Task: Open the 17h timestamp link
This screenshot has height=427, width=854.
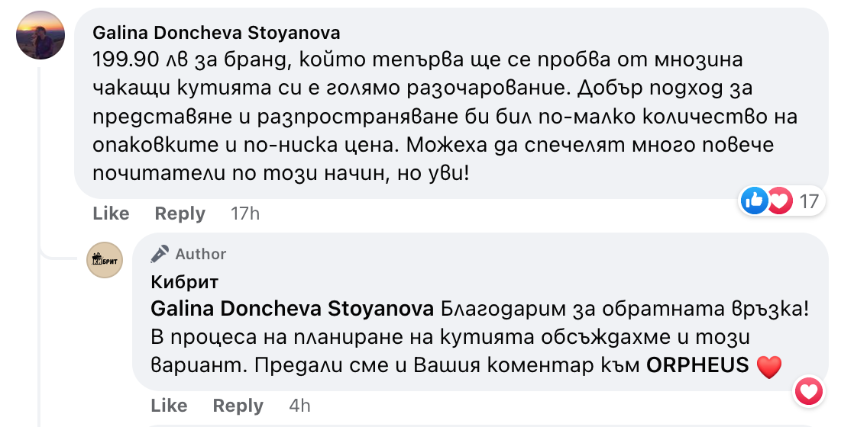Action: tap(245, 213)
